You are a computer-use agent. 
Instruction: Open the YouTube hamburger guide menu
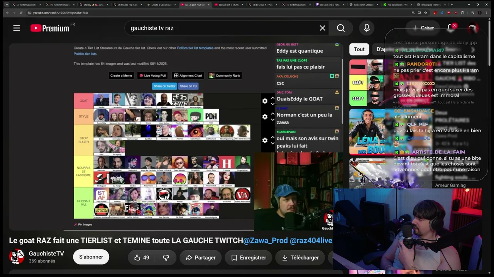pyautogui.click(x=17, y=28)
